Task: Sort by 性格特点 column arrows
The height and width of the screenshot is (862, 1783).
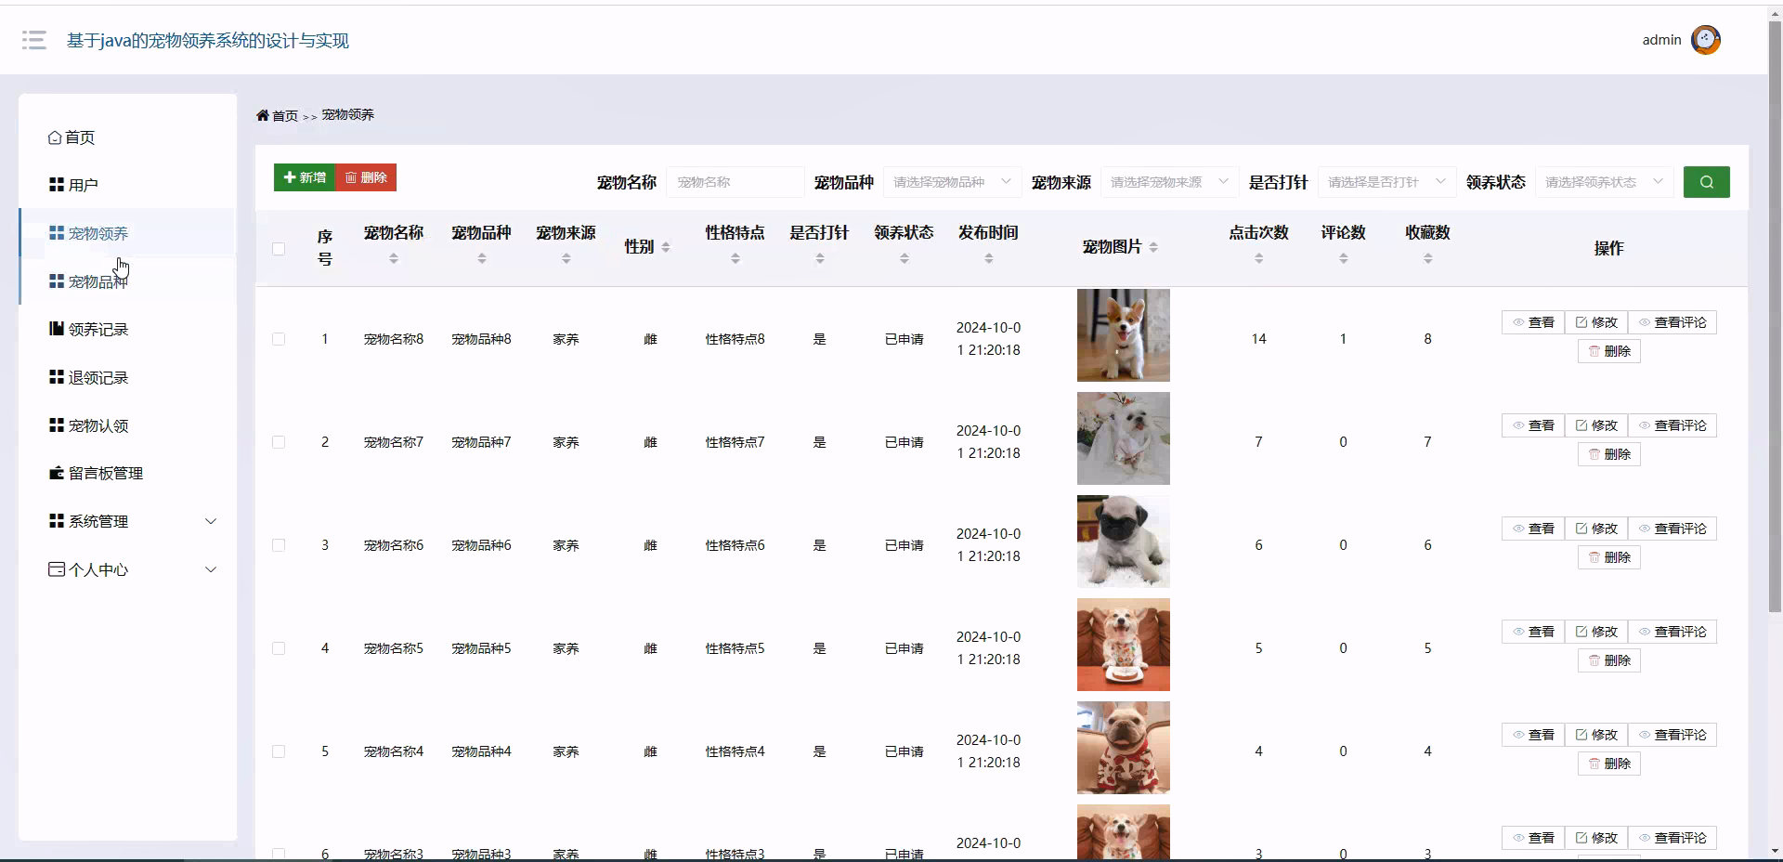Action: 735,259
